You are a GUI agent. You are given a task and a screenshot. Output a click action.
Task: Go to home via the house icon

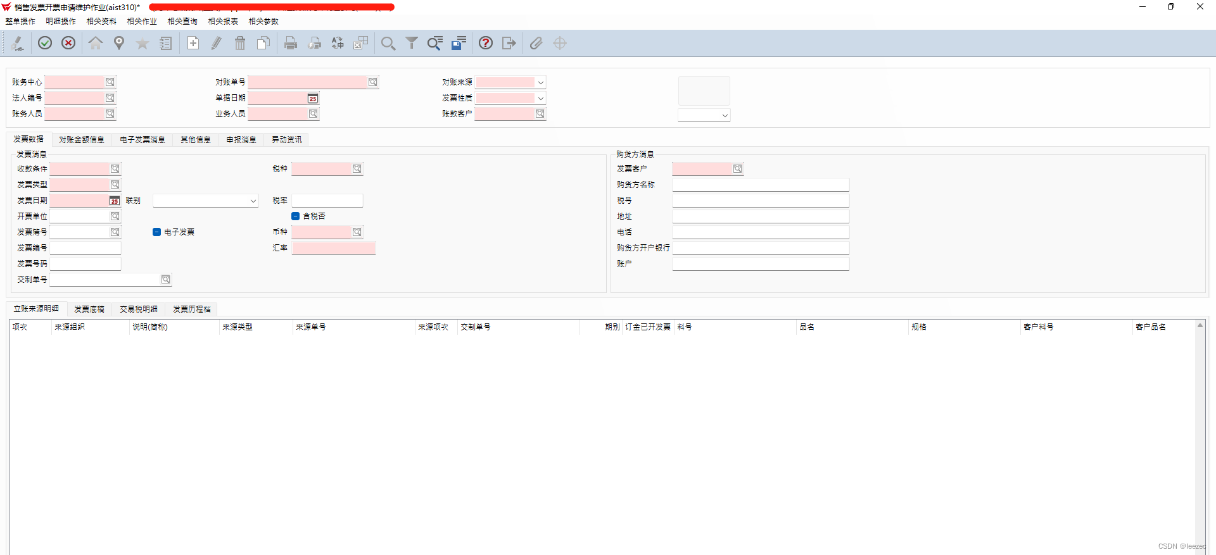[96, 43]
